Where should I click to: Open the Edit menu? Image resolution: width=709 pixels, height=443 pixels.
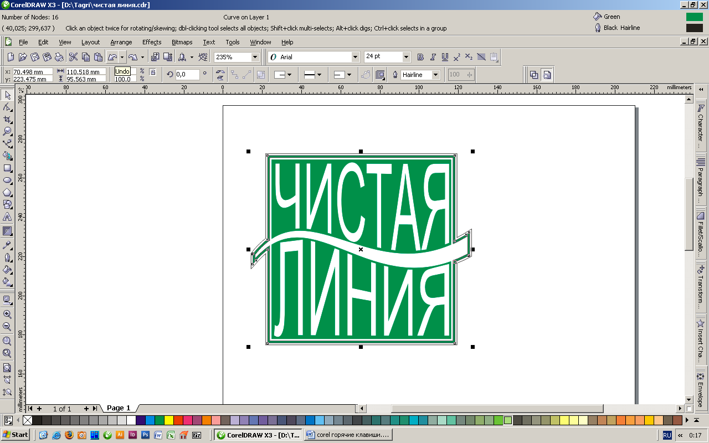tap(43, 42)
